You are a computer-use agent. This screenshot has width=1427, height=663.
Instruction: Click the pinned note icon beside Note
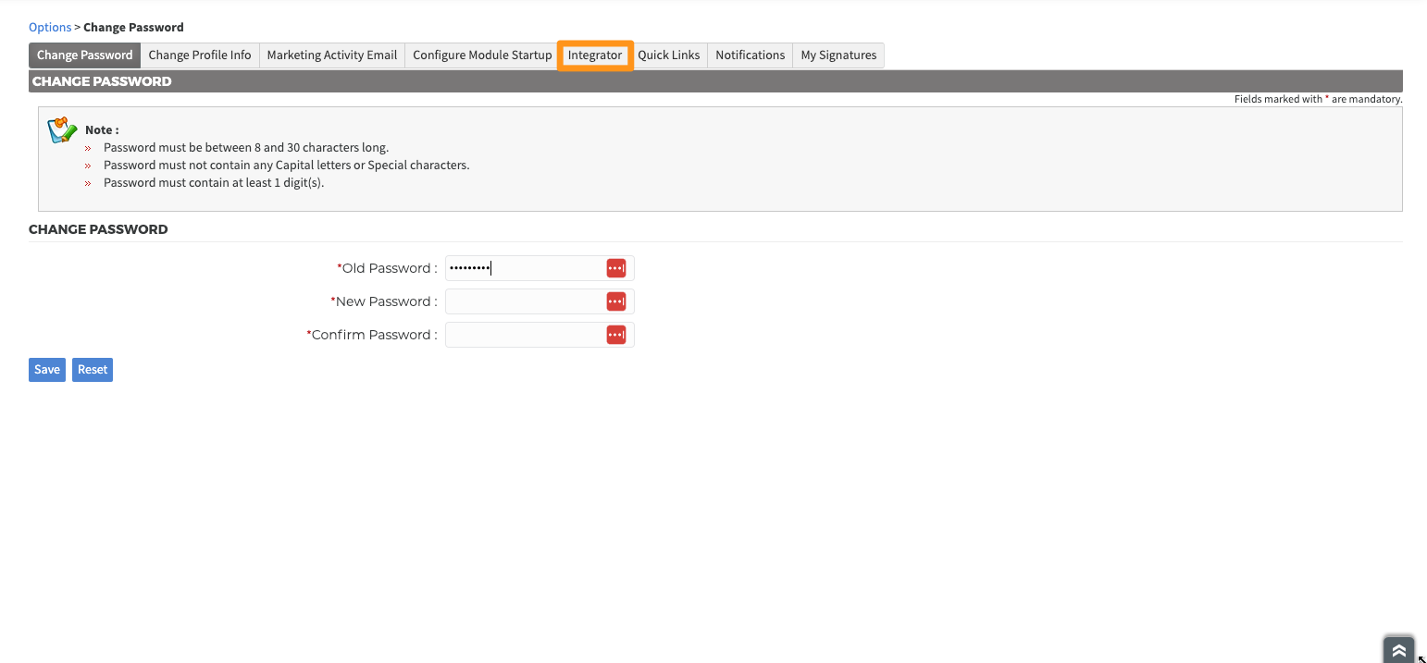tap(61, 130)
